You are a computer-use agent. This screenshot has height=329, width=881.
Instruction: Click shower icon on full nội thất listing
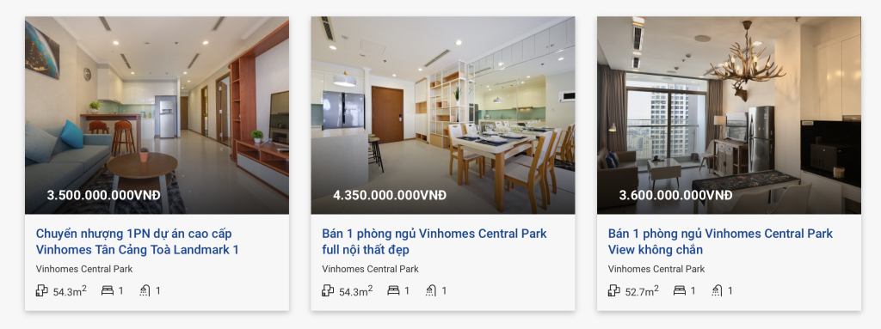tap(431, 290)
